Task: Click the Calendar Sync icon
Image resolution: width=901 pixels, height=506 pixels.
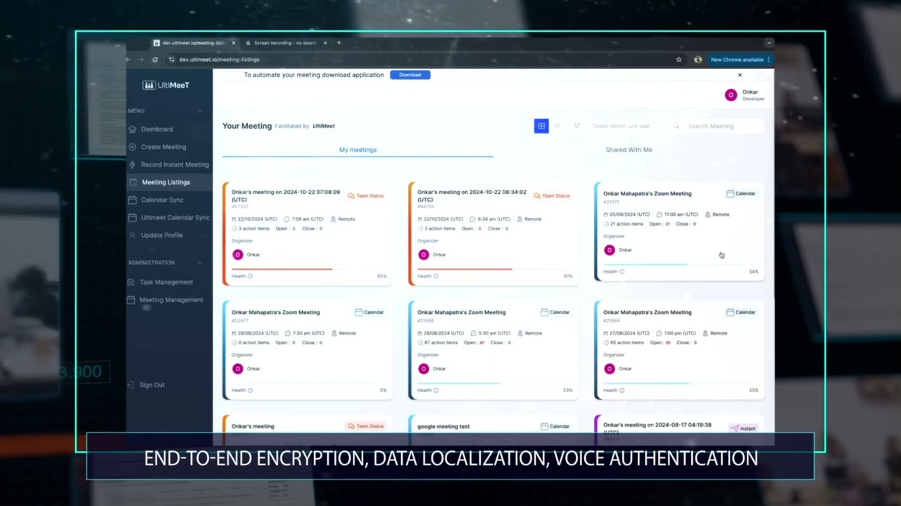Action: (132, 200)
